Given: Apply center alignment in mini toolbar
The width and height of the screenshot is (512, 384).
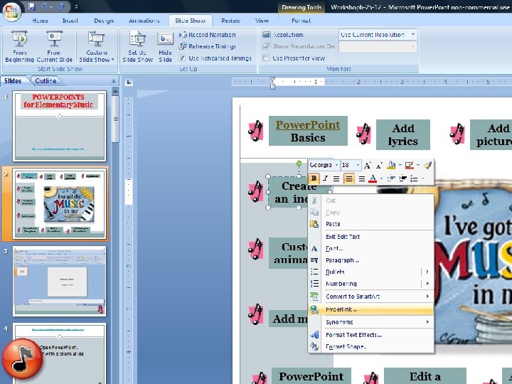Looking at the screenshot, I should pos(348,178).
